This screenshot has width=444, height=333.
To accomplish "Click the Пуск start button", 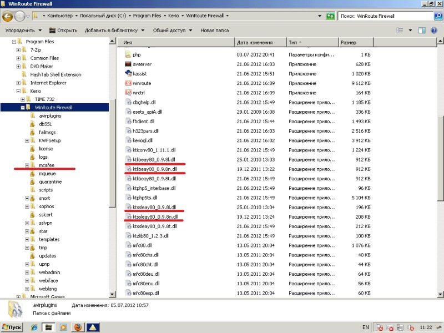I will [12, 327].
